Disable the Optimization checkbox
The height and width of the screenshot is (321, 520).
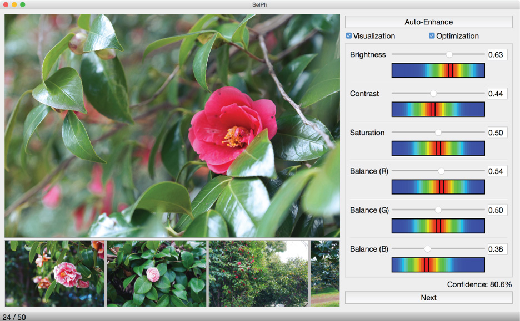pos(432,35)
